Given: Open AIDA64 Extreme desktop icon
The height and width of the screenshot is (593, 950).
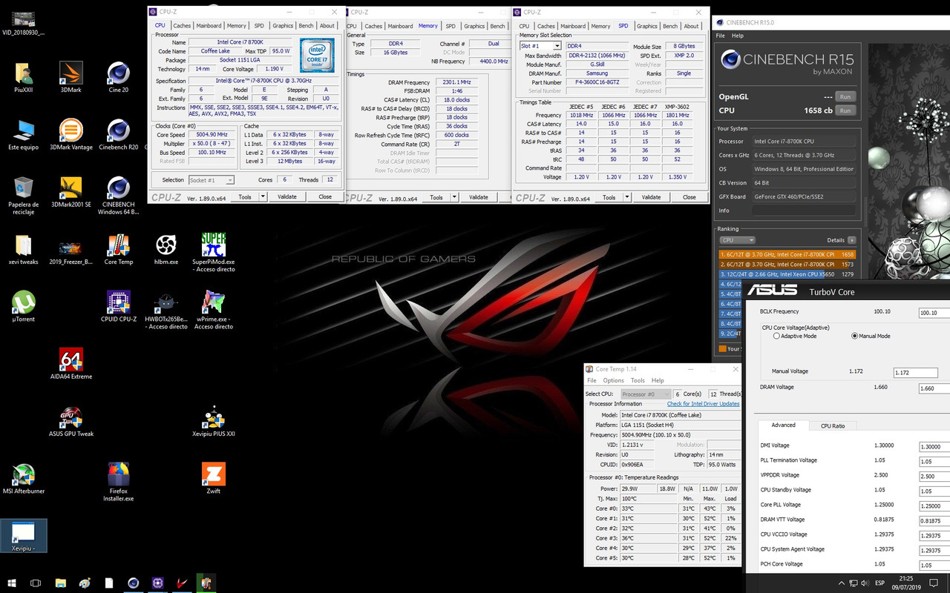Looking at the screenshot, I should point(71,365).
